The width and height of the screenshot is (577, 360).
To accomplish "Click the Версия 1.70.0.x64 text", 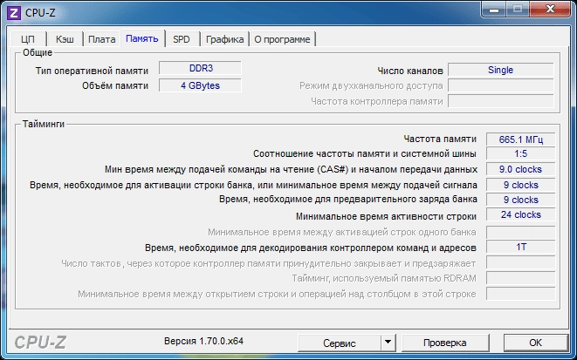I will (204, 341).
